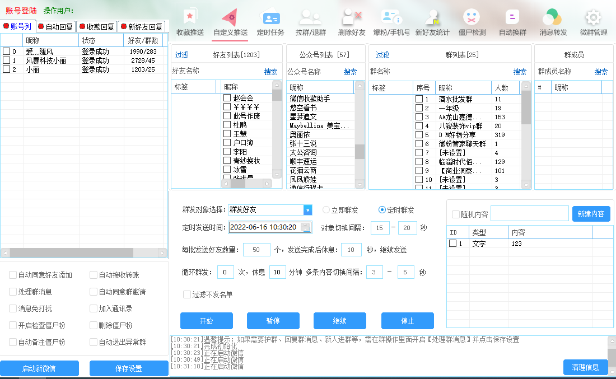This screenshot has width=616, height=379.
Task: Check account row 小丽
Action: [6, 69]
